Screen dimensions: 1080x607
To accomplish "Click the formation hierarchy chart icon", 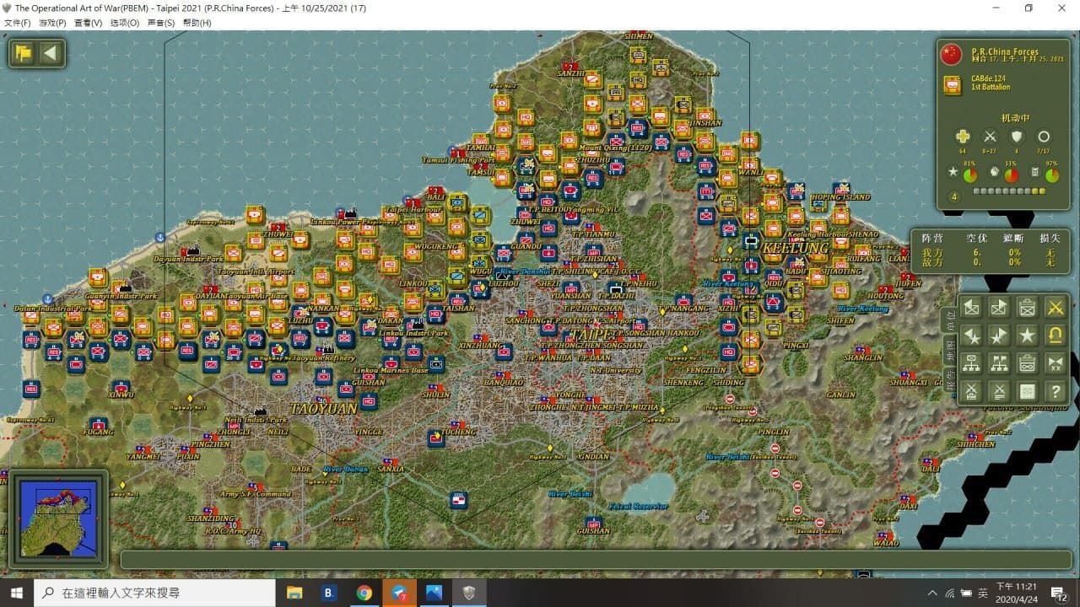I will (x=972, y=363).
